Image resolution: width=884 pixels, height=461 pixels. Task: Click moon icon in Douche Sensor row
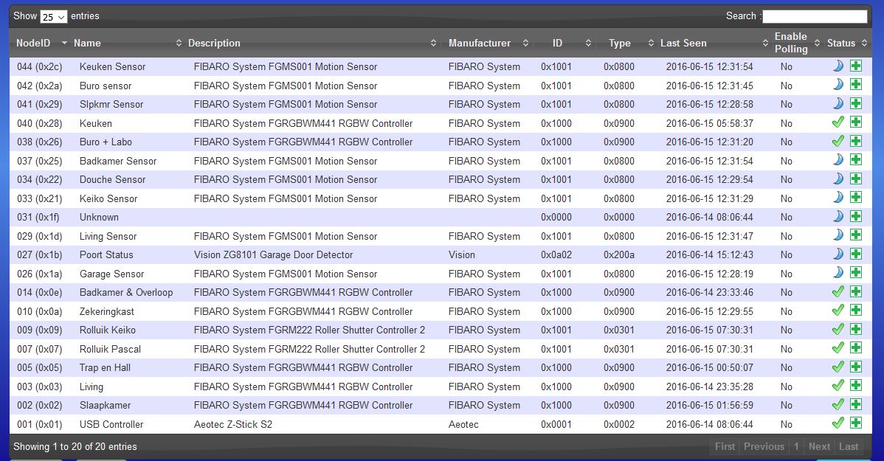838,178
